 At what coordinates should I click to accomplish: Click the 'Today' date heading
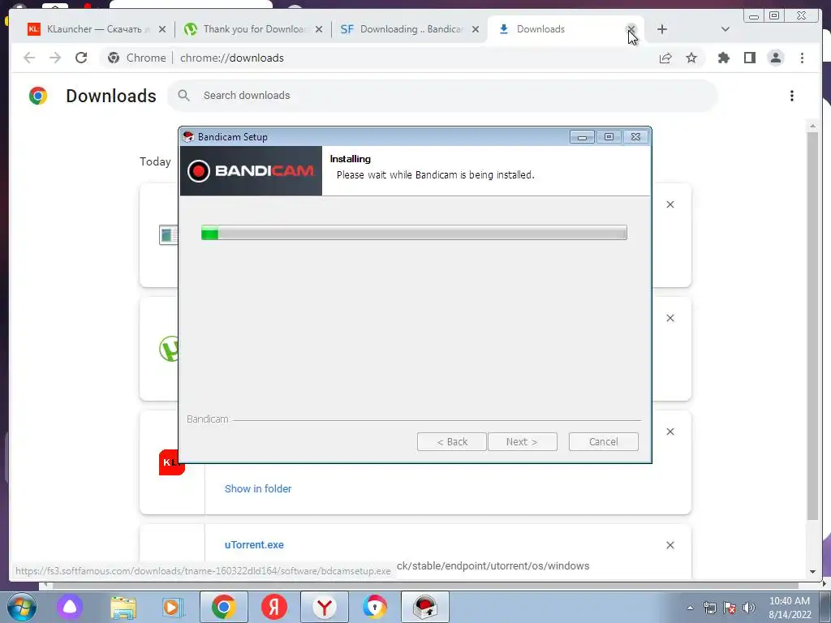(x=155, y=161)
